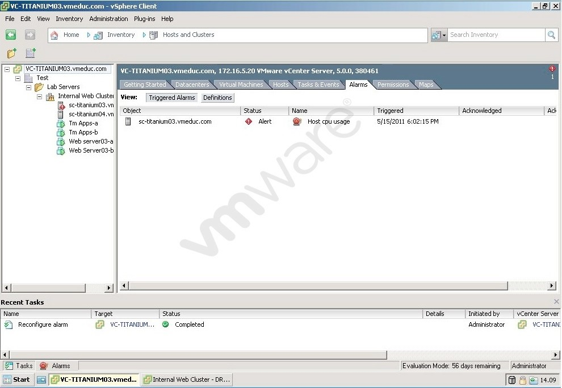The height and width of the screenshot is (388, 562).
Task: Collapse the VC-TITANIUM03 root tree node
Action: (x=7, y=69)
